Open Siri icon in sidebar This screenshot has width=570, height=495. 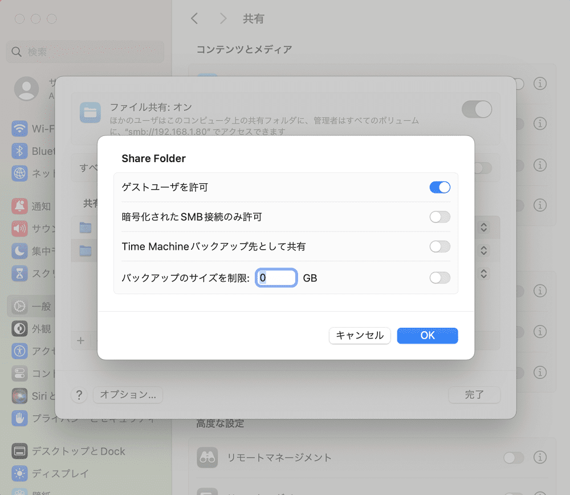19,396
